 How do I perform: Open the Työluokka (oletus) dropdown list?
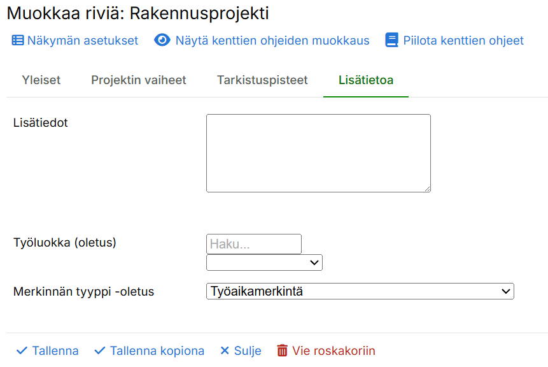tap(264, 263)
